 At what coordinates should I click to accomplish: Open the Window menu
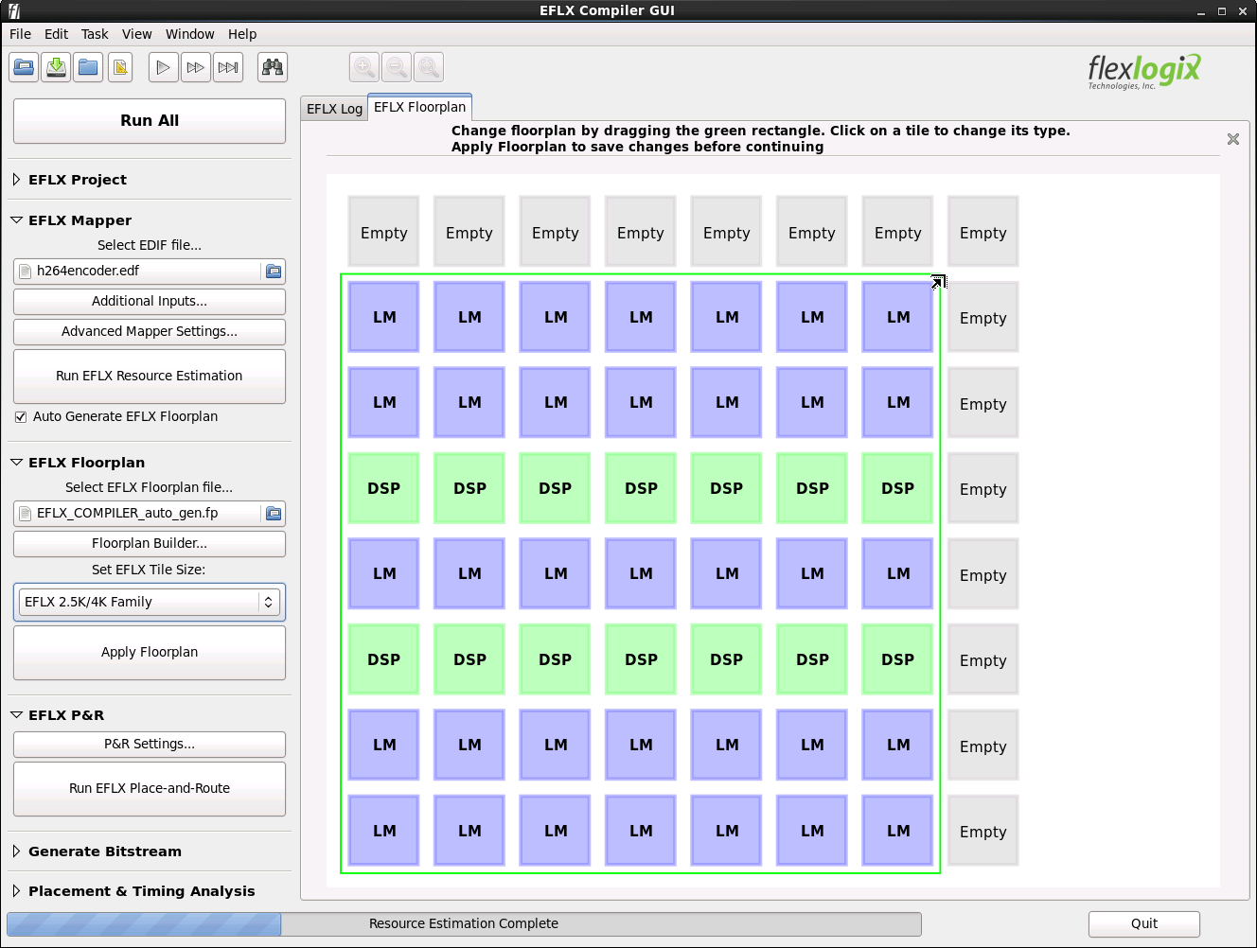(190, 34)
